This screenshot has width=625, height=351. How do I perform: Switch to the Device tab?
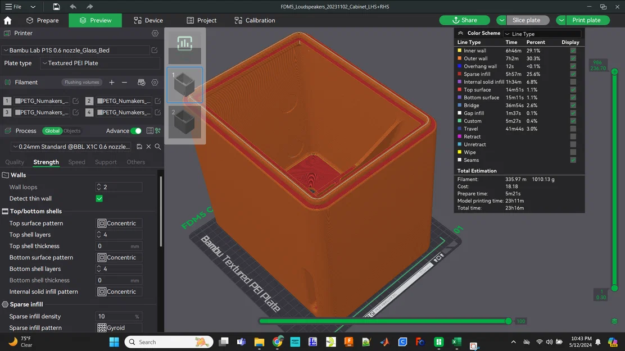[147, 20]
